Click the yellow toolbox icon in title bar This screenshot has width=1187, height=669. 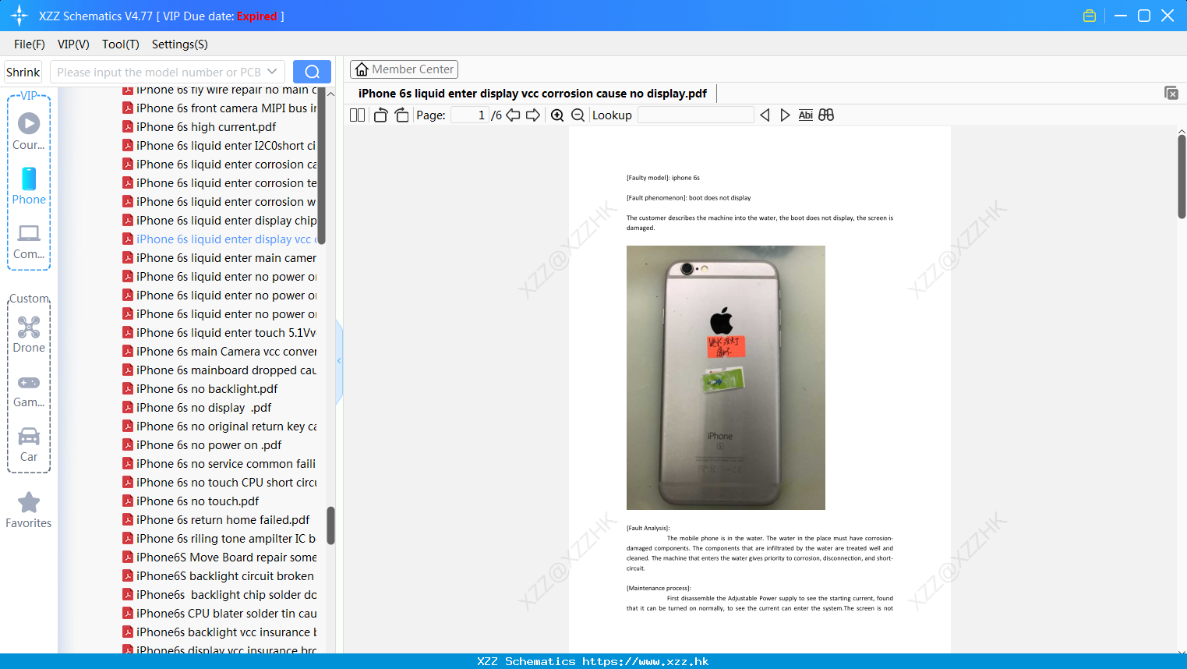click(x=1090, y=16)
